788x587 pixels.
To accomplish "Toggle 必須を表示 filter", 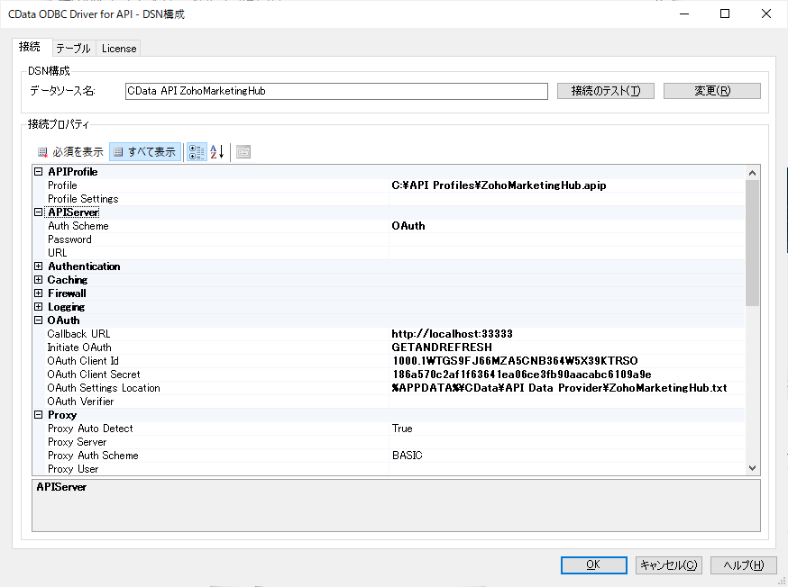I will click(71, 152).
